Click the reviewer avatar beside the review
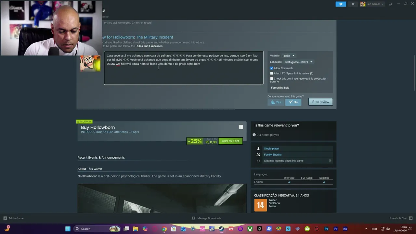The width and height of the screenshot is (416, 234). click(x=90, y=63)
